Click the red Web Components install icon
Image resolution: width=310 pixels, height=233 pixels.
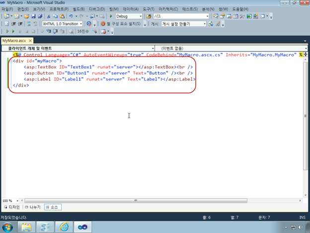click(x=103, y=24)
